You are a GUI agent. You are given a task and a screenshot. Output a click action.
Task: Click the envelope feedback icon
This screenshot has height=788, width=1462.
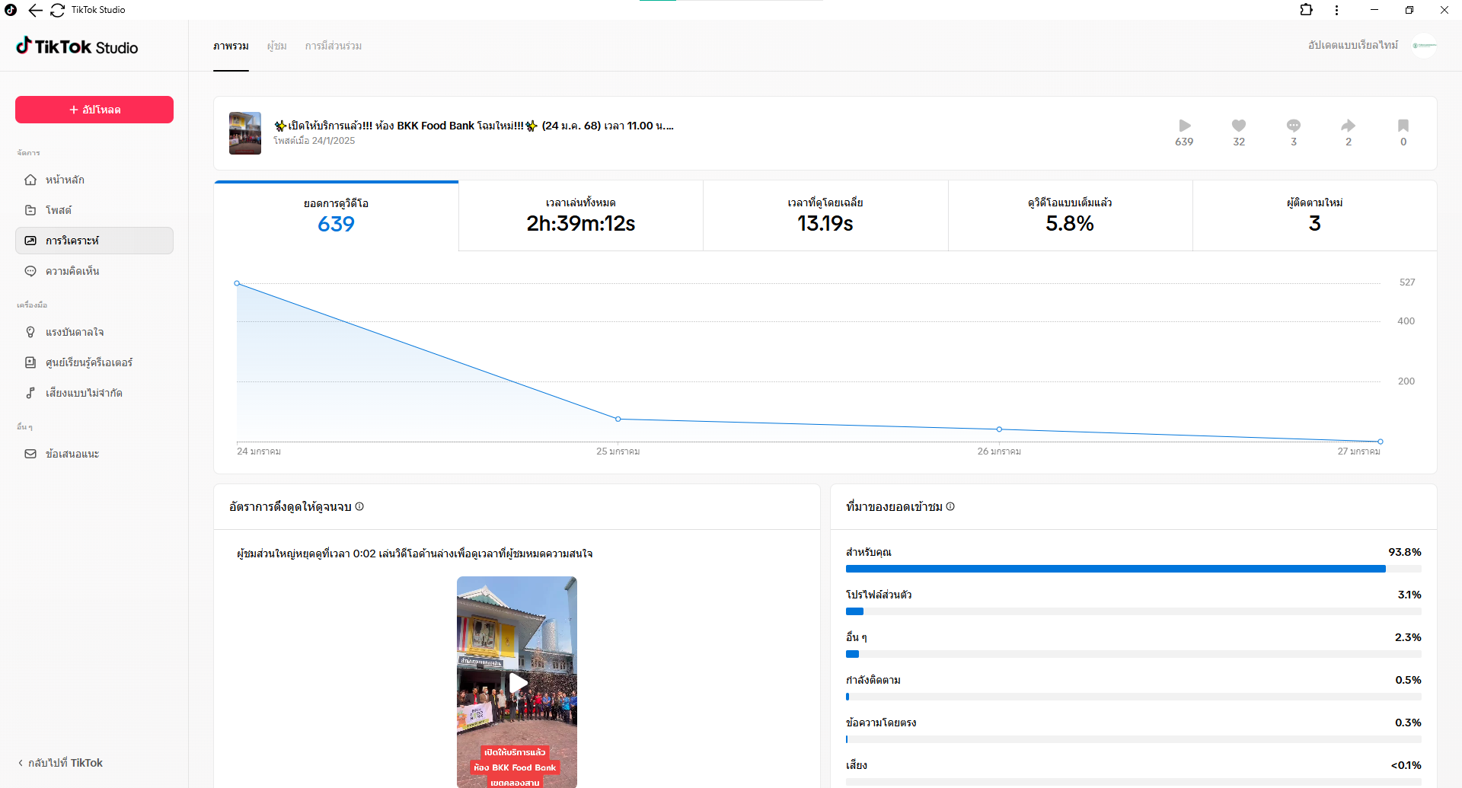point(30,454)
